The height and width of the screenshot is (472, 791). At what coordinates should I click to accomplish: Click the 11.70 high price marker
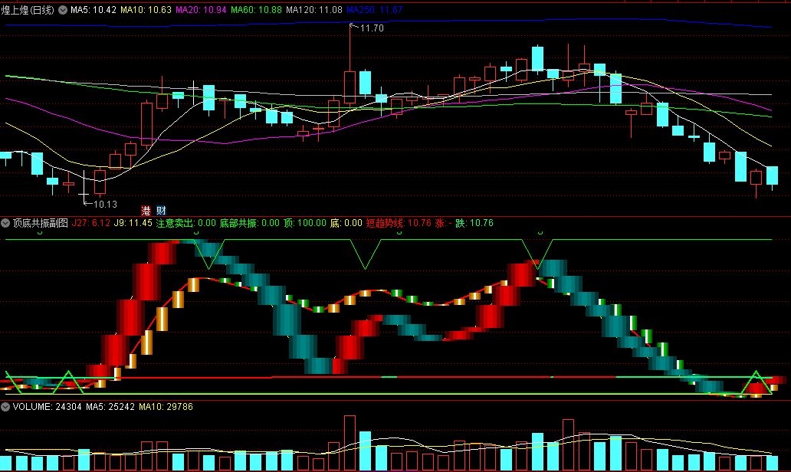pos(372,28)
